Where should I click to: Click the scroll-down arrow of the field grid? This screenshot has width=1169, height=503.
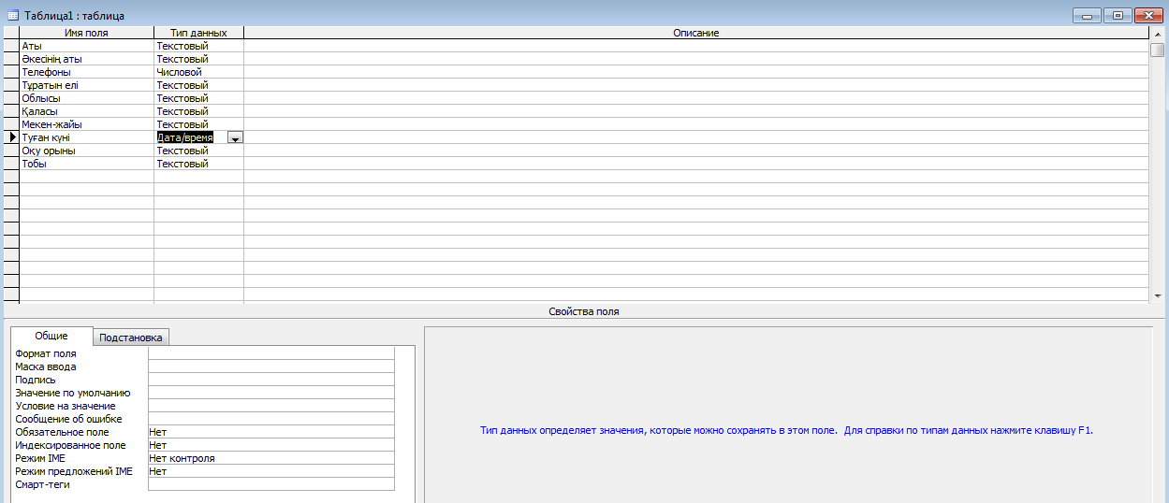[x=1157, y=295]
